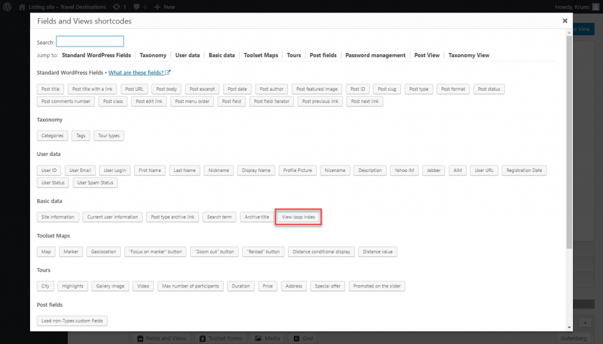This screenshot has width=603, height=344.
Task: Select the Tags taxonomy button
Action: click(x=81, y=135)
